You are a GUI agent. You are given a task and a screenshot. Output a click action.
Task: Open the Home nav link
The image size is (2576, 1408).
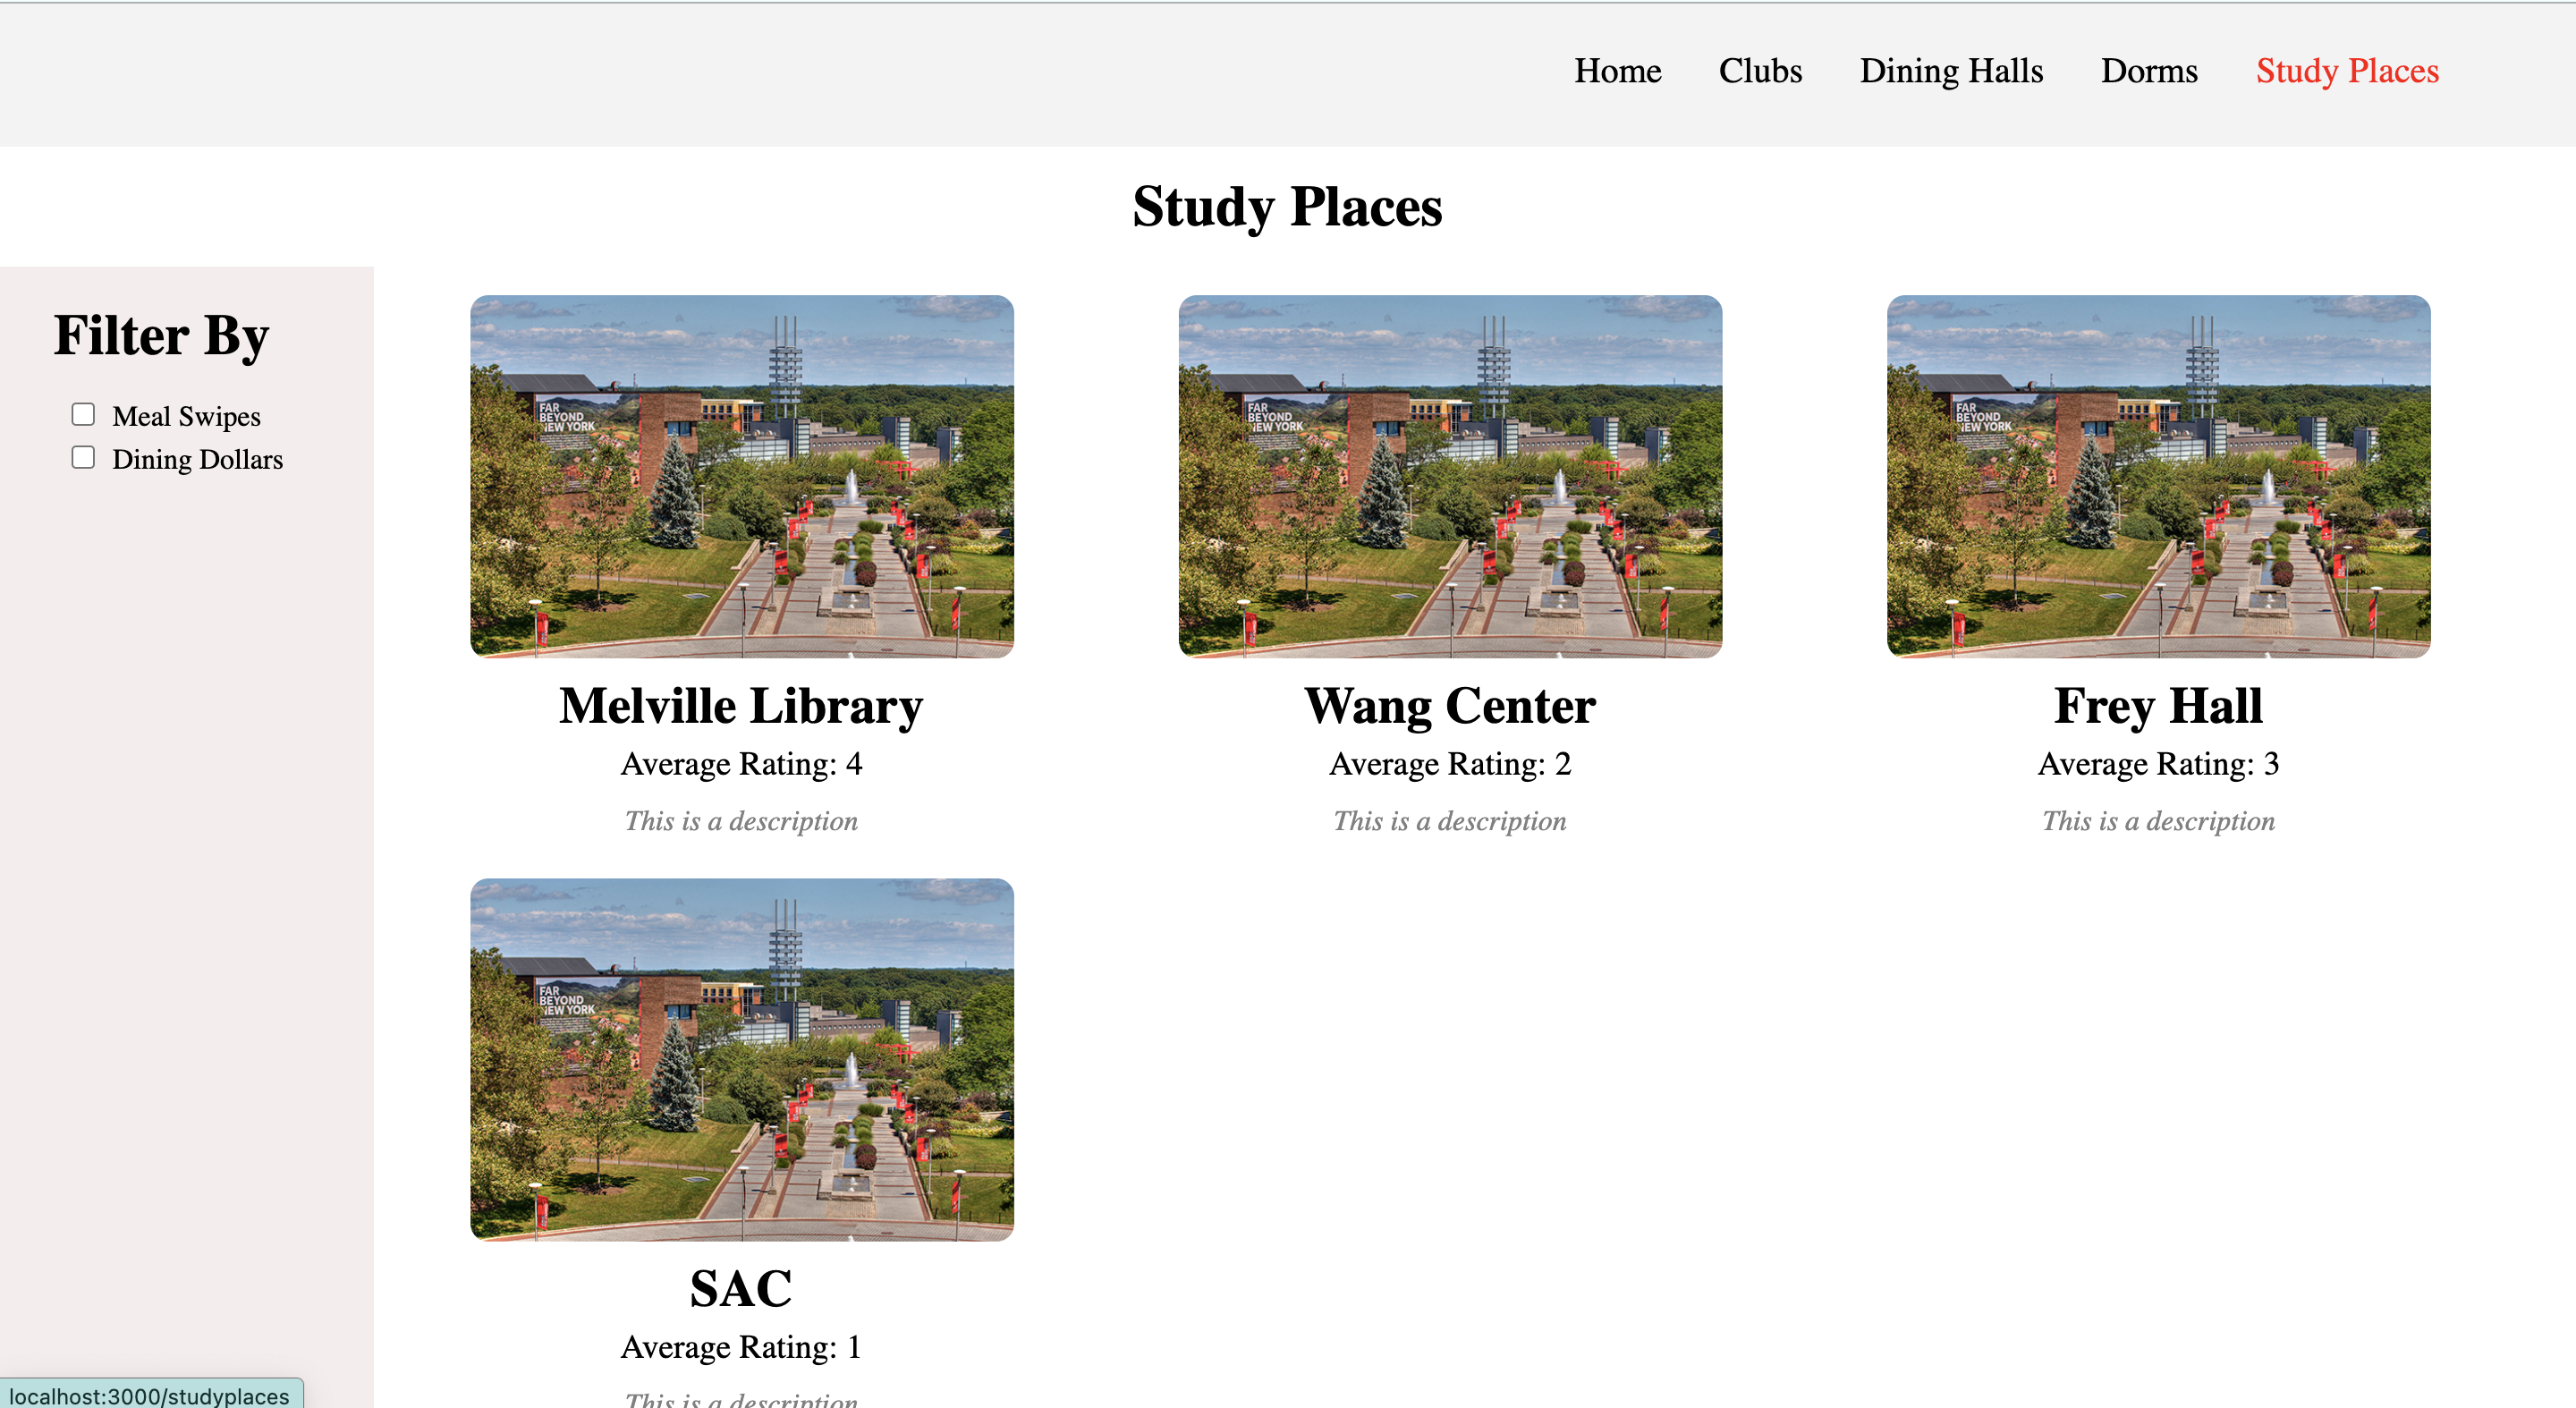click(x=1617, y=71)
